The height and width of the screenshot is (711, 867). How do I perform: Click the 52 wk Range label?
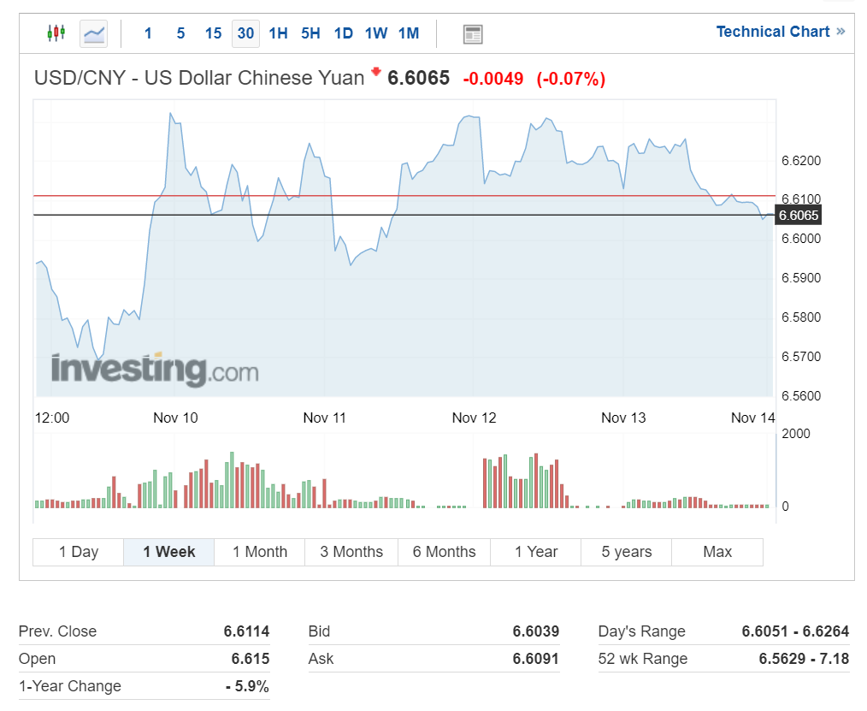pyautogui.click(x=642, y=659)
